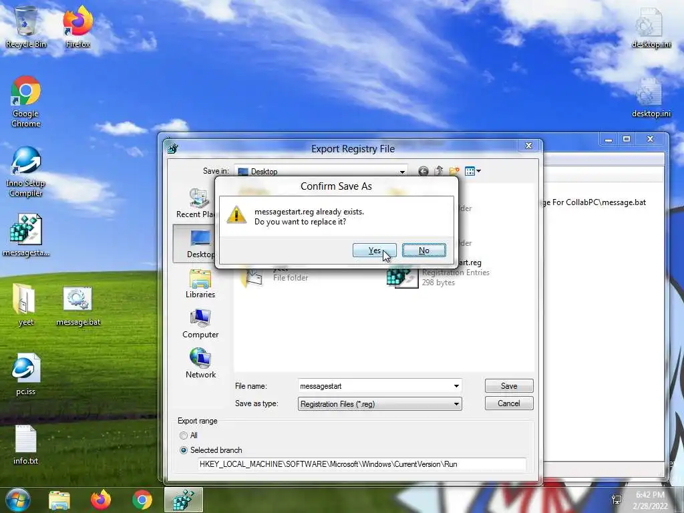Click the File name text field
Image resolution: width=684 pixels, height=513 pixels.
point(375,386)
